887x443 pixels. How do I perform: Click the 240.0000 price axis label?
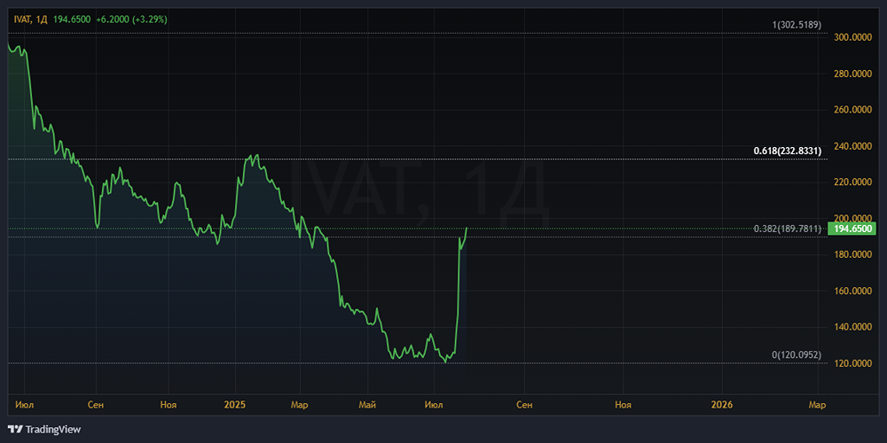tap(852, 146)
